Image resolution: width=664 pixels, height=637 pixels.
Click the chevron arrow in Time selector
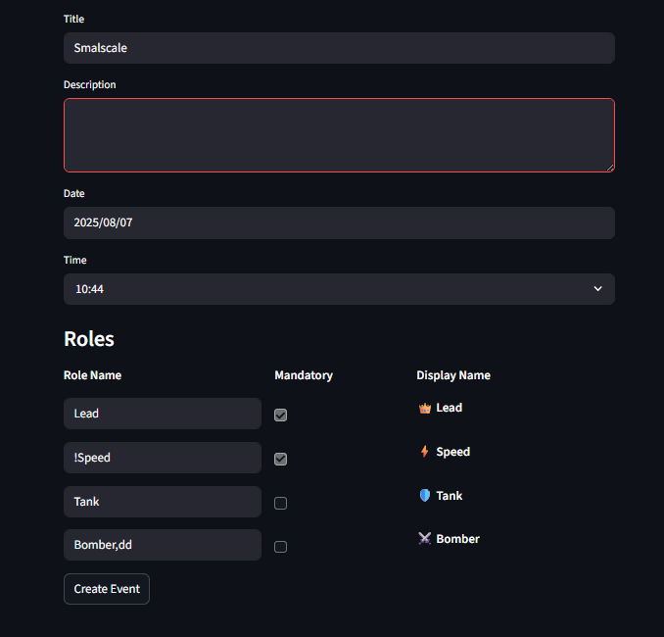(x=598, y=289)
